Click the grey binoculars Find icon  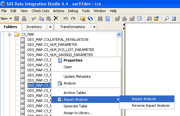pyautogui.click(x=100, y=18)
